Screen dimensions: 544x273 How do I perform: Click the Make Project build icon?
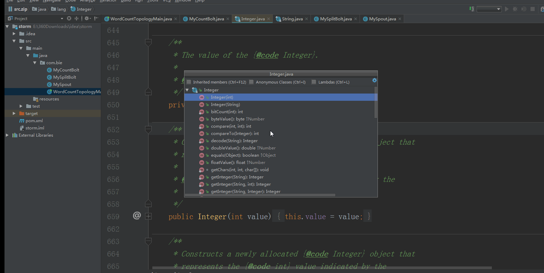point(471,9)
